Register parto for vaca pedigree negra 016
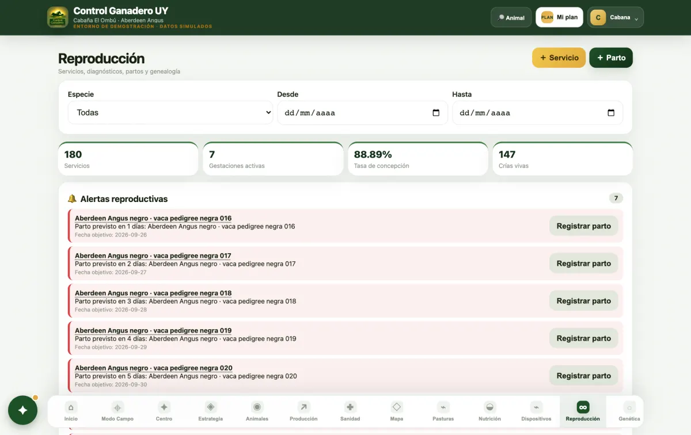 [584, 226]
